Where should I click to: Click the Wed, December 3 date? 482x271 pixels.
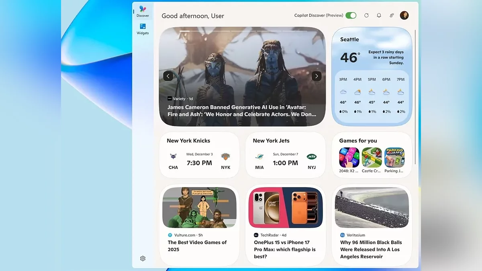pyautogui.click(x=200, y=154)
